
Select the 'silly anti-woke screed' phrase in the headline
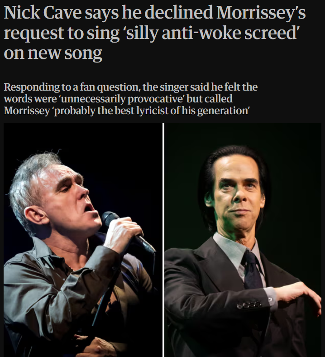coord(212,33)
